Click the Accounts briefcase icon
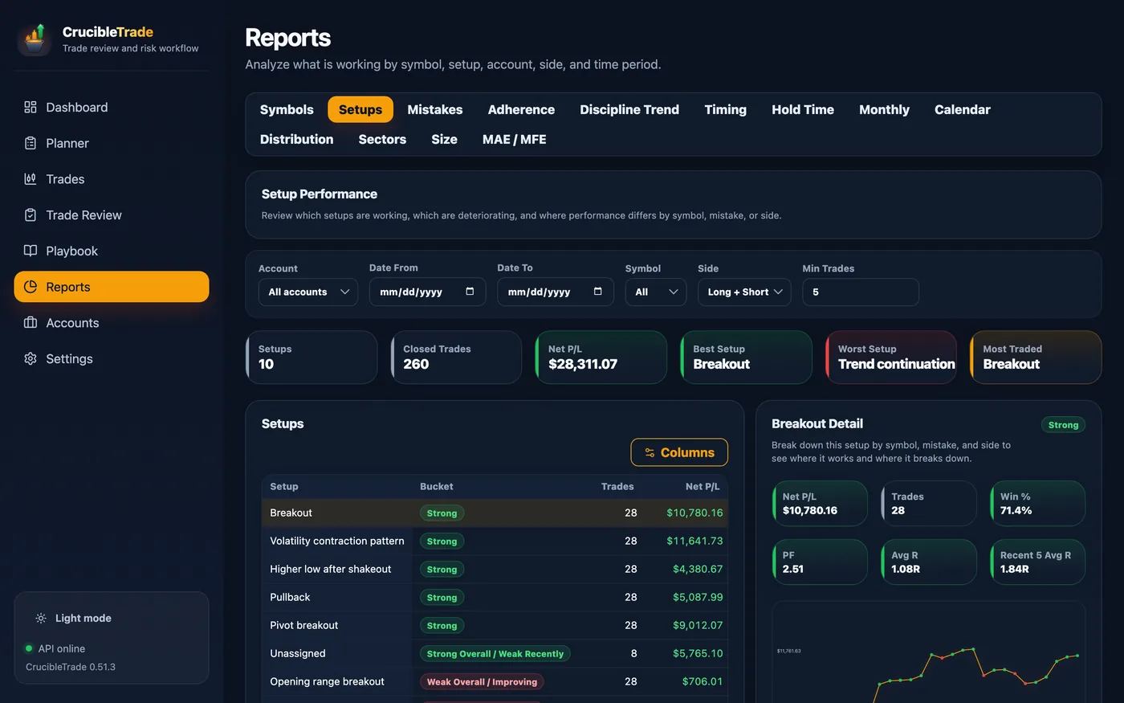This screenshot has width=1124, height=703. click(31, 322)
